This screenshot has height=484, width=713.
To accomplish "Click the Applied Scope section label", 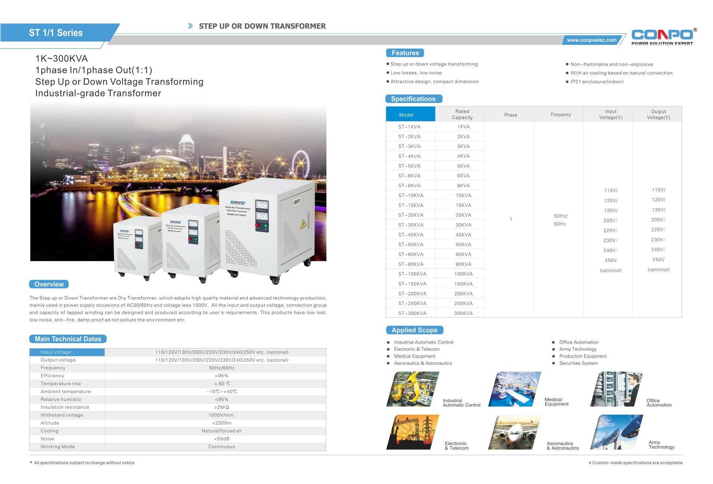I will coord(414,330).
